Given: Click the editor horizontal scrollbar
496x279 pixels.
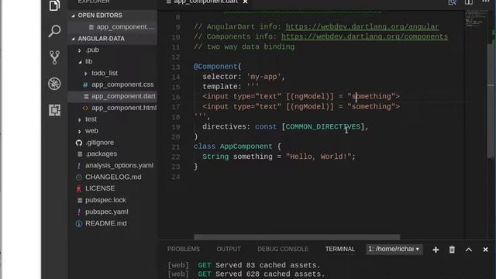Looking at the screenshot, I should [x=297, y=237].
